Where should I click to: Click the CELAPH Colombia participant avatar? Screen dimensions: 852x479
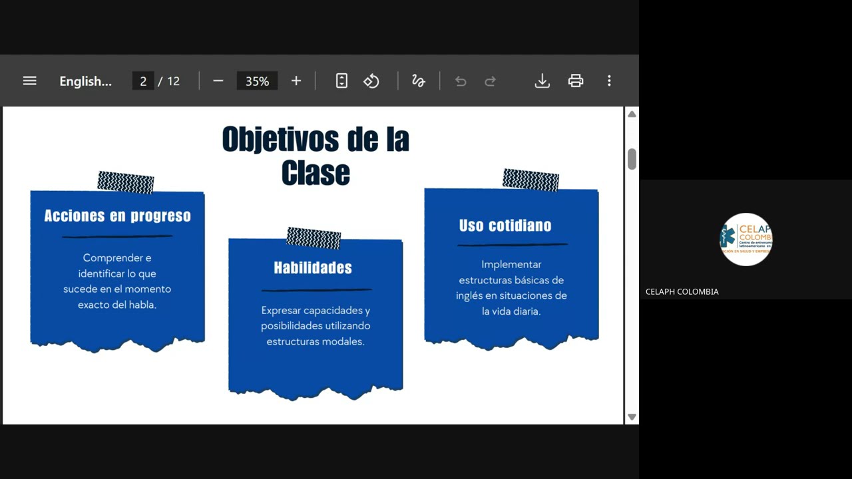tap(746, 239)
